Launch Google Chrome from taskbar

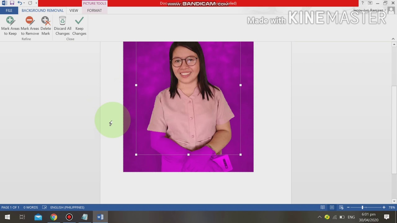[54, 217]
